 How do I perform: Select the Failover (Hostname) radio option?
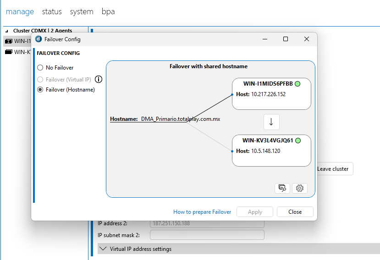click(40, 90)
